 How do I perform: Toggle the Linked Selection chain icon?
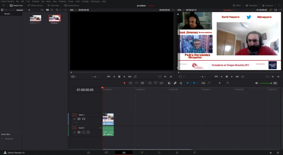(x=175, y=83)
